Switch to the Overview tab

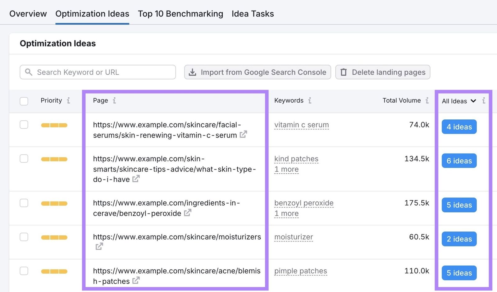click(28, 14)
